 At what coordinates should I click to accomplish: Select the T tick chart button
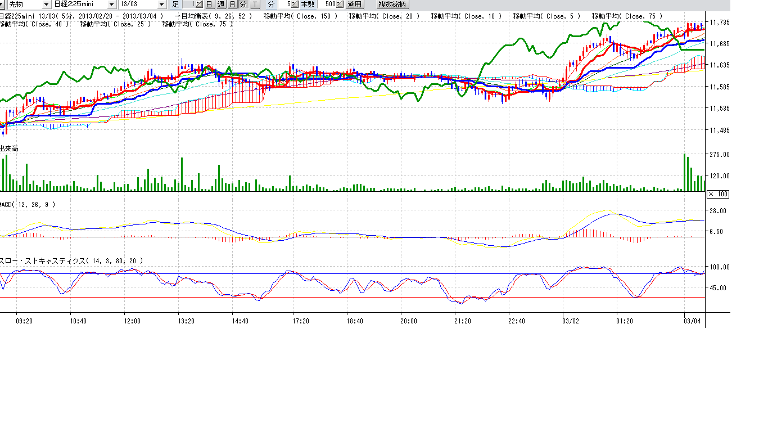(x=255, y=4)
